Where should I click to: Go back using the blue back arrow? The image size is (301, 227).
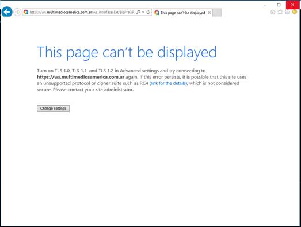[7, 12]
